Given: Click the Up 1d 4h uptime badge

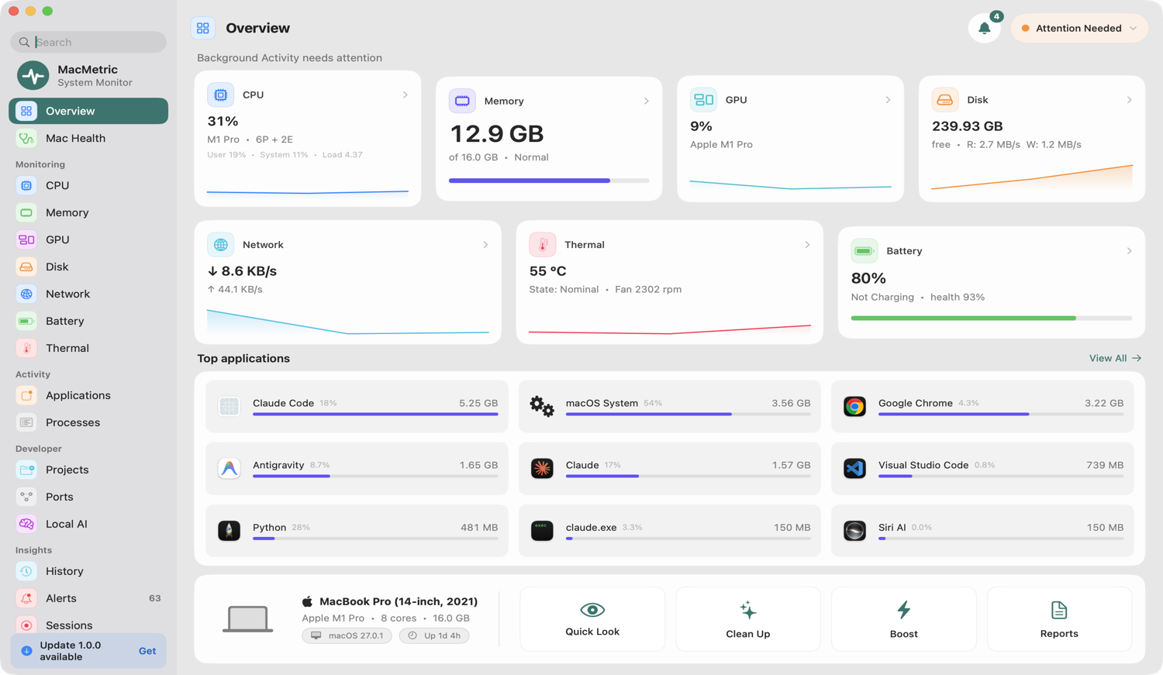Looking at the screenshot, I should pyautogui.click(x=434, y=635).
